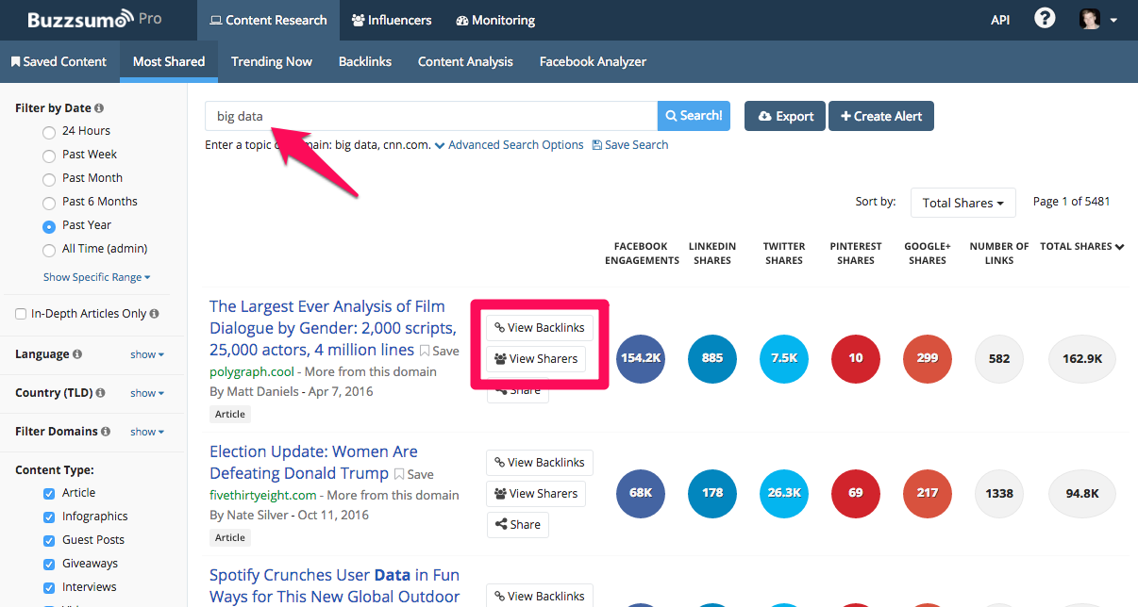Expand Show Specific Range date options
Viewport: 1138px width, 607px height.
point(97,277)
